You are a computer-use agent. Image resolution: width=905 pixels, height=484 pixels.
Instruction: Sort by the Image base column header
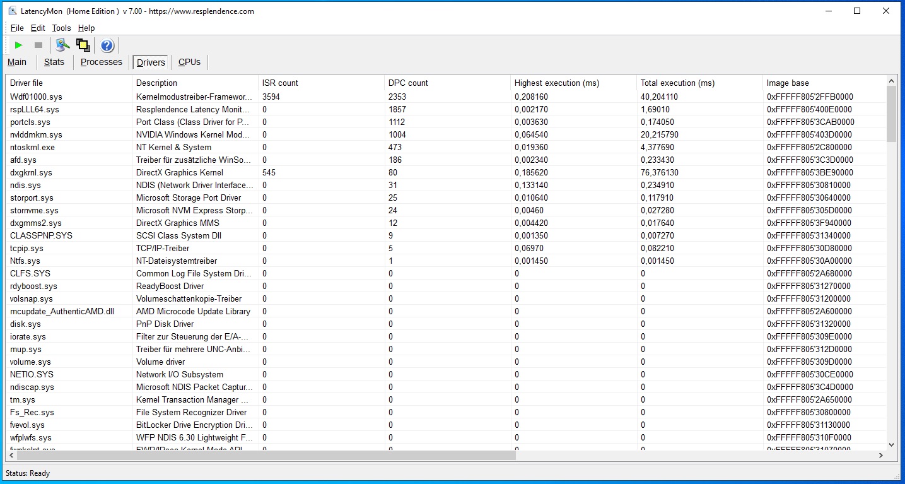coord(824,83)
